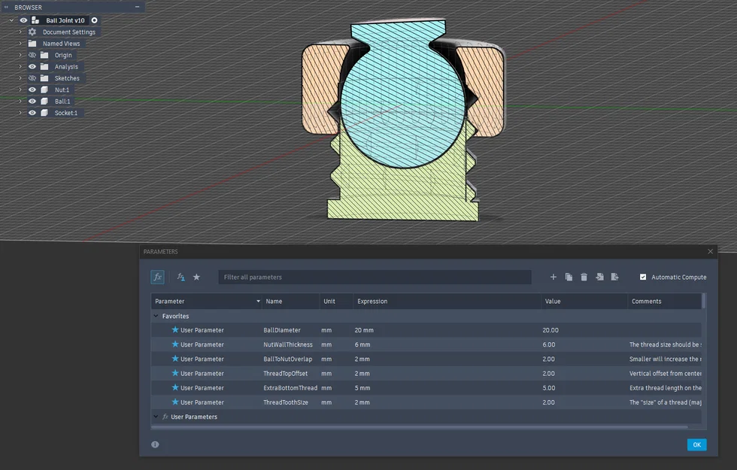Import parameters from file icon
Image resolution: width=737 pixels, height=470 pixels.
pos(599,277)
